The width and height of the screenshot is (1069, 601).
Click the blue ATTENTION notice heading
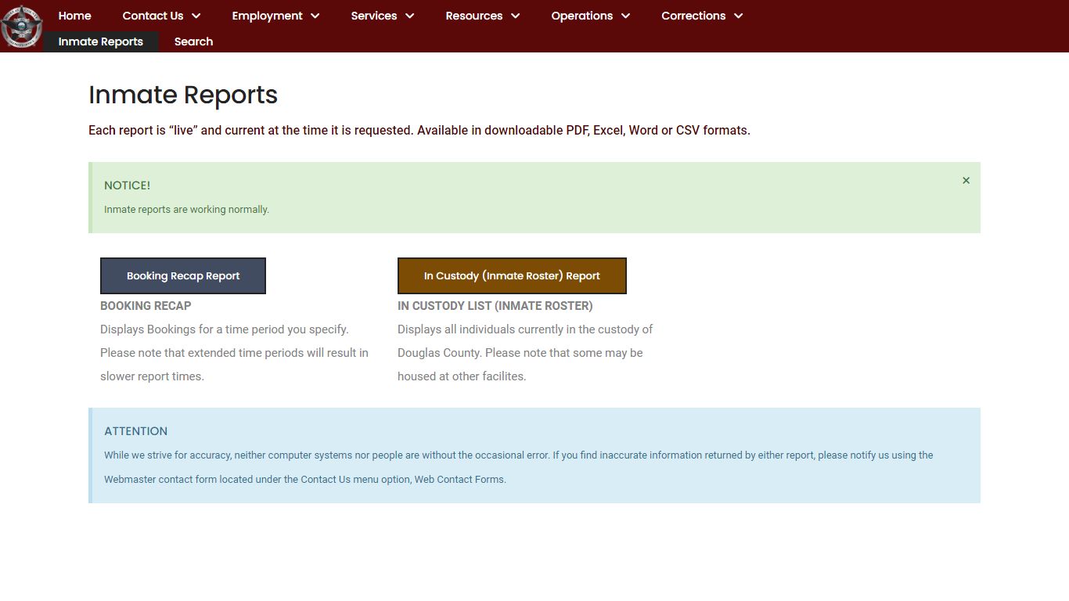coord(135,431)
